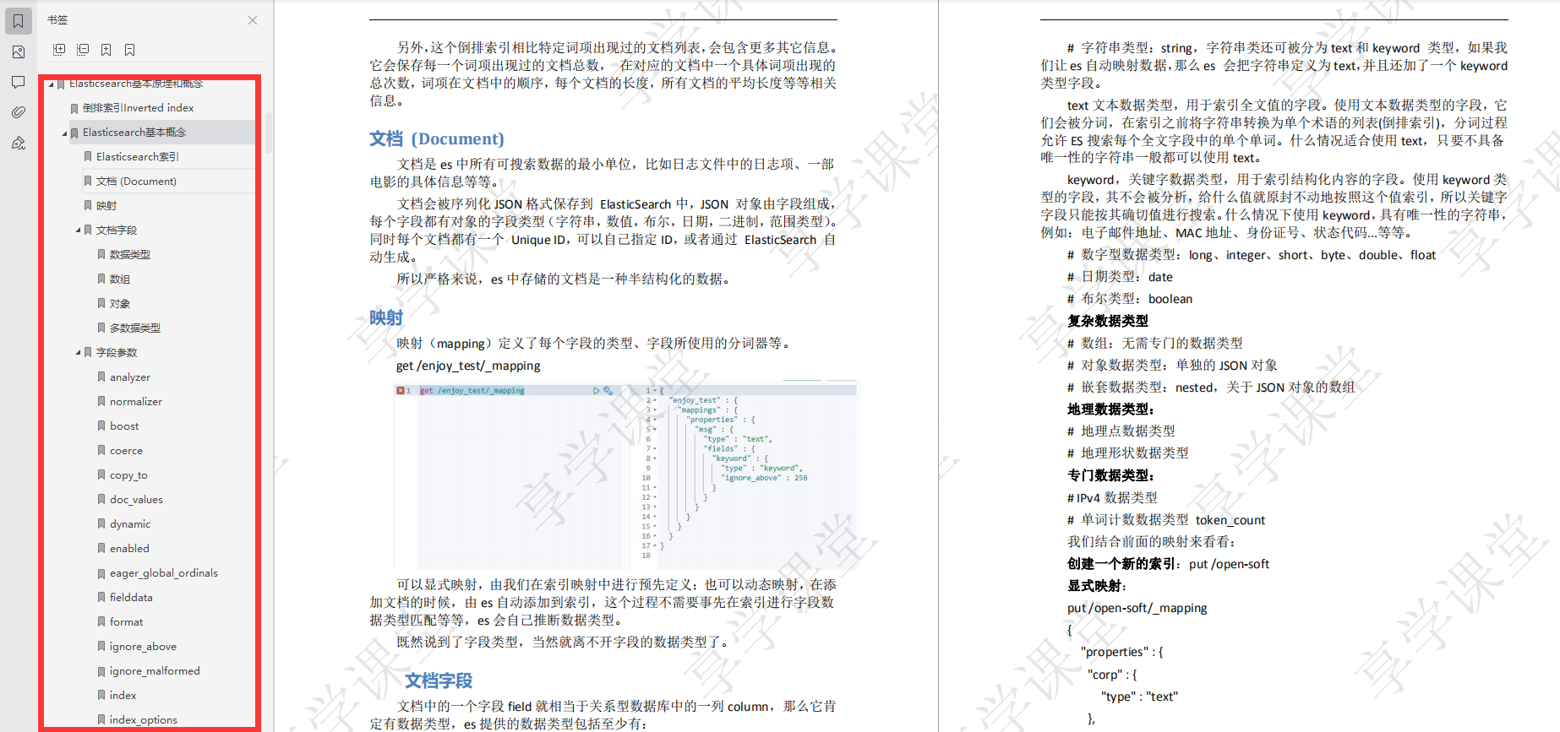Viewport: 1560px width, 732px height.
Task: Click the put /open-soft/_mapping line
Action: coord(1137,608)
